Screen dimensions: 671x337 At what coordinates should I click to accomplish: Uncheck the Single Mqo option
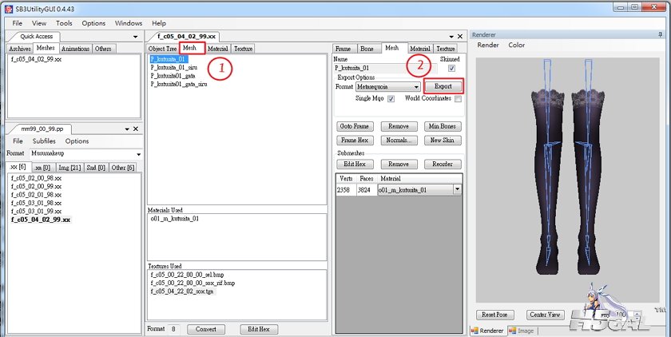click(x=391, y=98)
